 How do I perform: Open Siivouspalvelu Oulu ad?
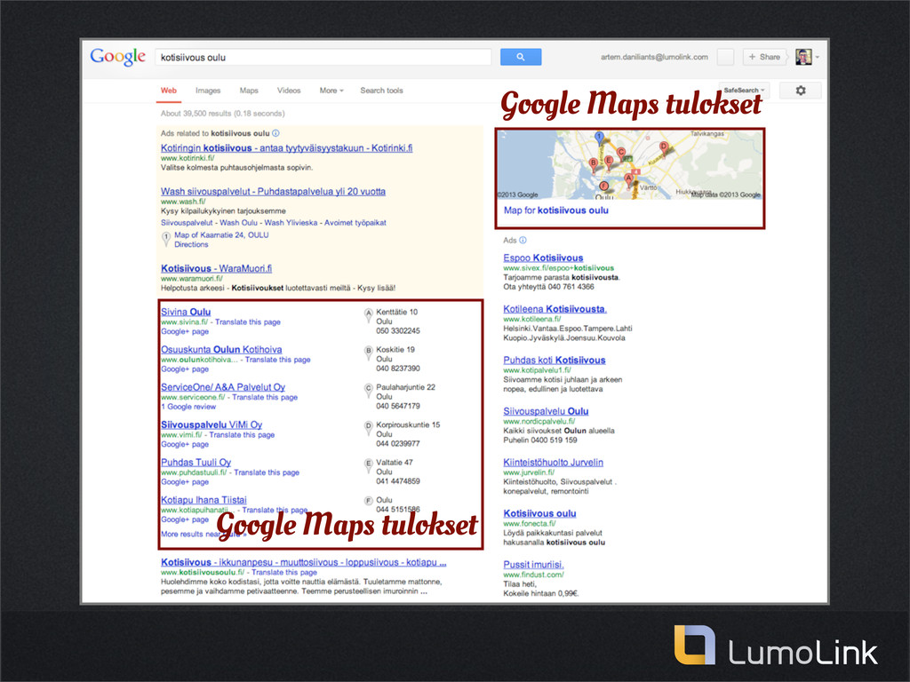[546, 412]
